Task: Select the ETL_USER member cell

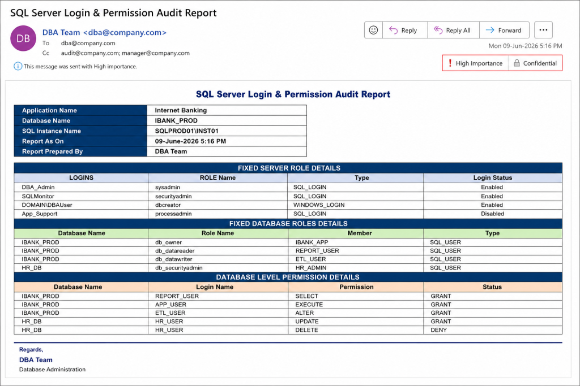Action: (356, 259)
